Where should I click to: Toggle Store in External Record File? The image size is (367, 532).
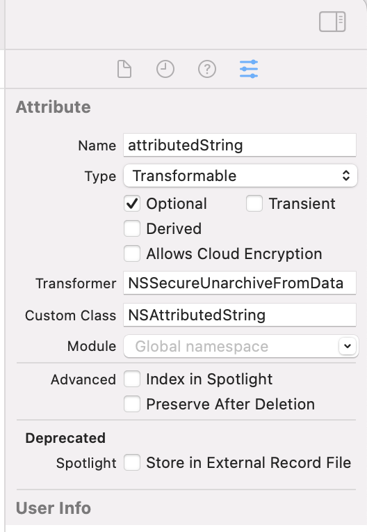coord(132,463)
